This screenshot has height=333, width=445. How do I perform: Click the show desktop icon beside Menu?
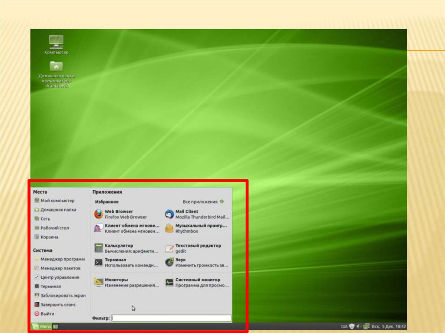(x=56, y=326)
